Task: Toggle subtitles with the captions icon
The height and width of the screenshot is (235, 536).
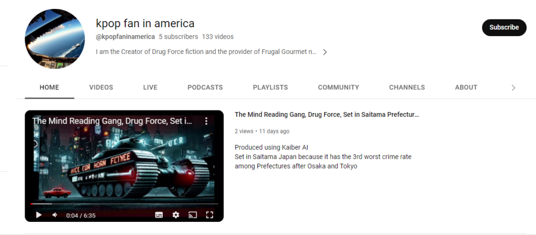Action: coord(159,215)
